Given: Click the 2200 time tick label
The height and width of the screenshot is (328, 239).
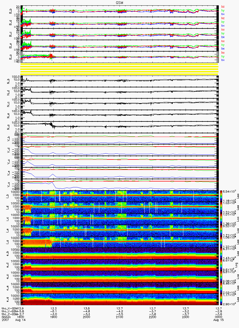Looking at the screenshot, I should (x=153, y=317).
